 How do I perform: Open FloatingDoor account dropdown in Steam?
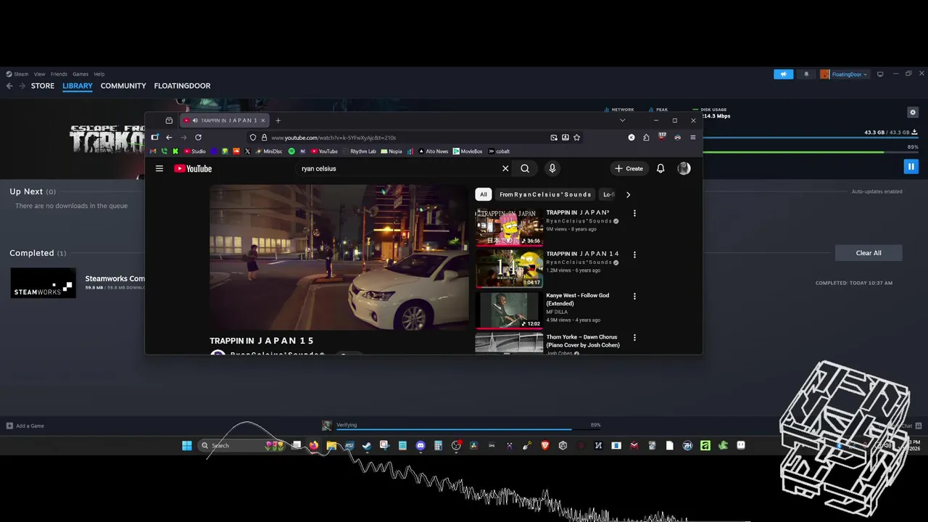tap(845, 74)
